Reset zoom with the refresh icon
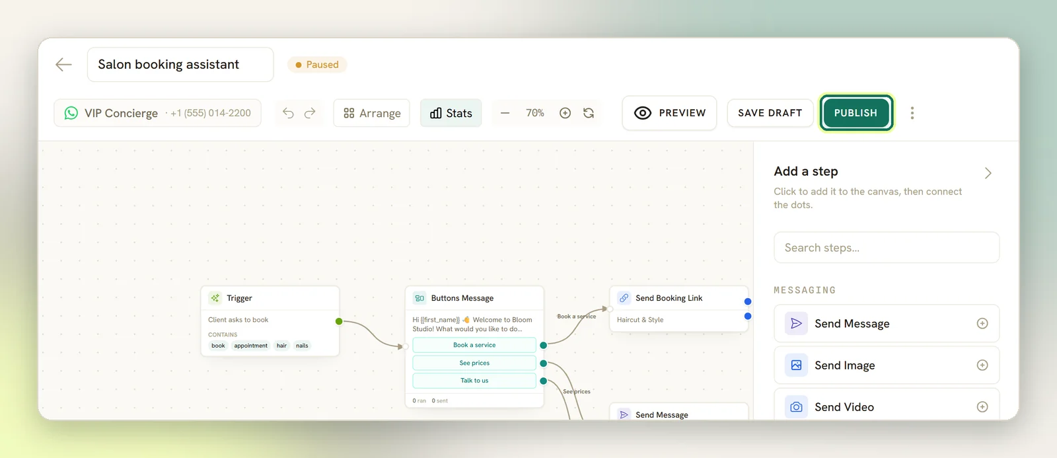 pyautogui.click(x=589, y=113)
